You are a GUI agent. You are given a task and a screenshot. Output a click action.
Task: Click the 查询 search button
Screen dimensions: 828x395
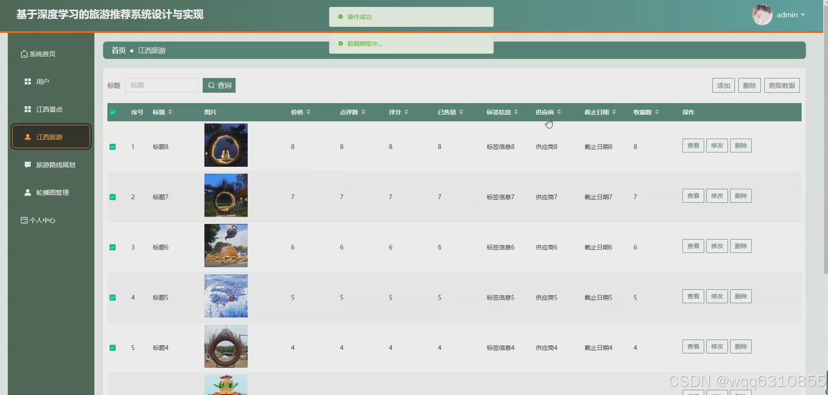click(219, 85)
